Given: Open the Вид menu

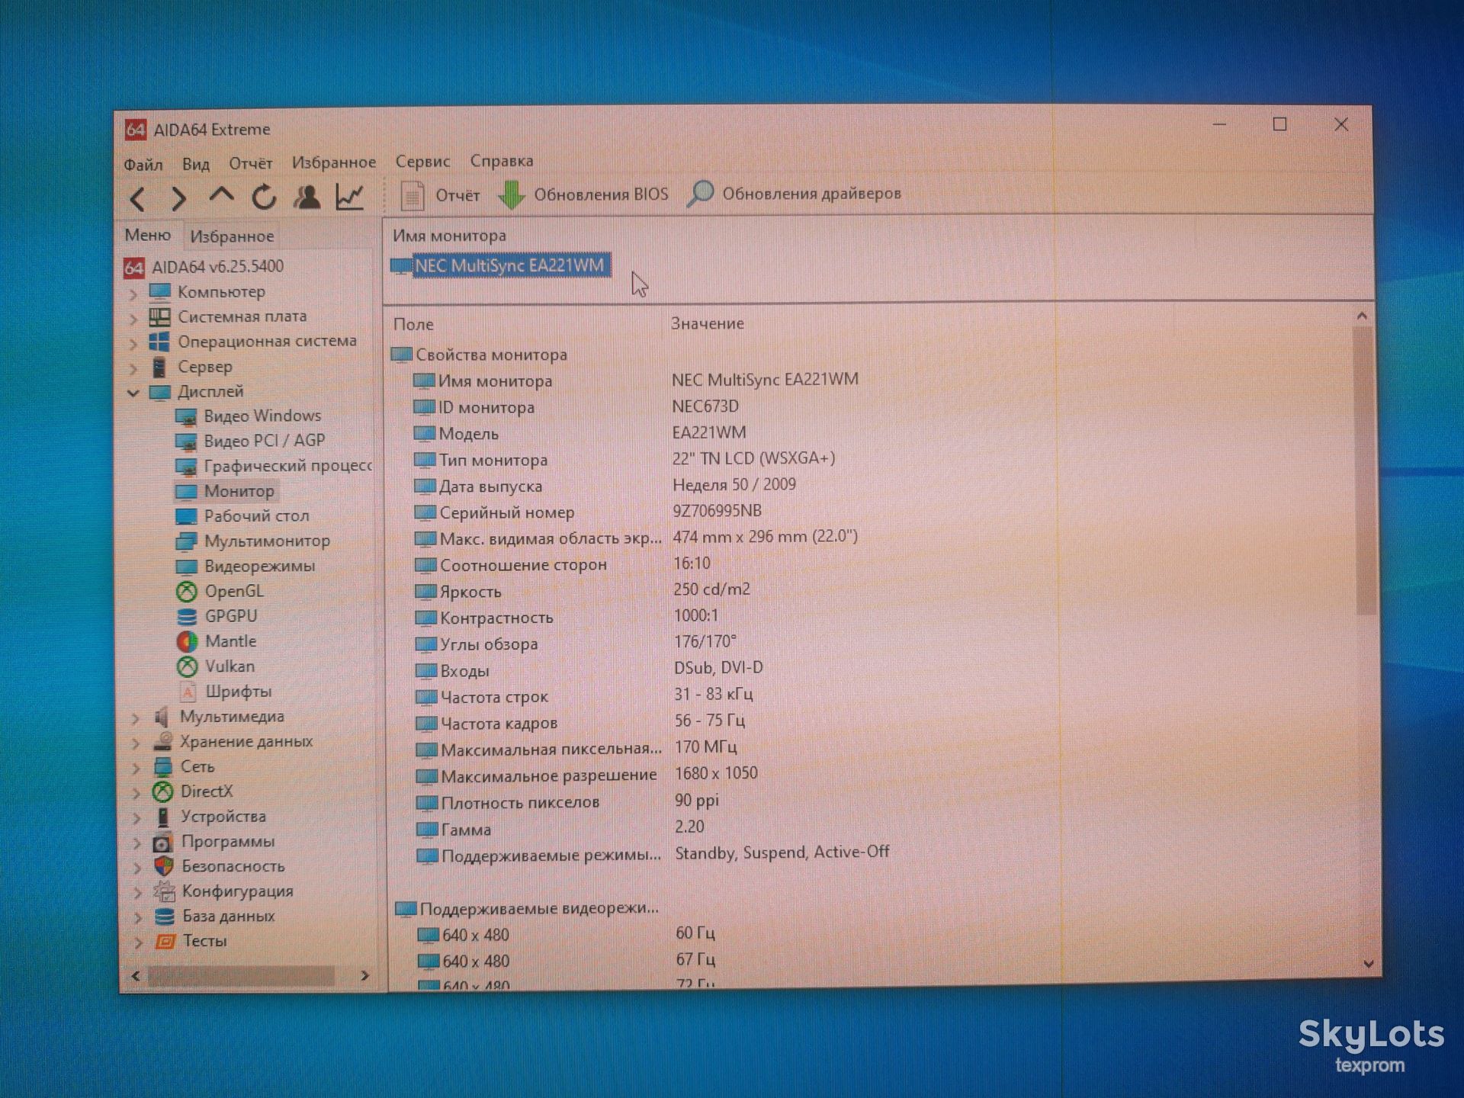Looking at the screenshot, I should coord(196,164).
